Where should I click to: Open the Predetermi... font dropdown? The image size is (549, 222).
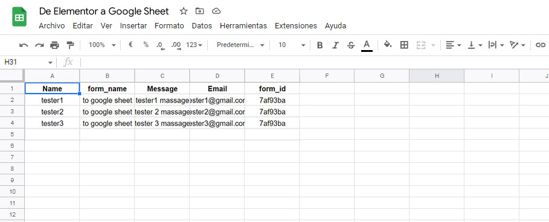pyautogui.click(x=240, y=45)
